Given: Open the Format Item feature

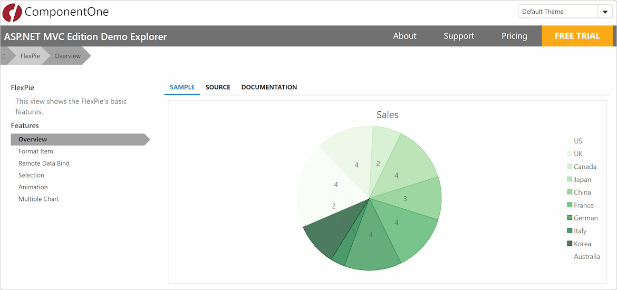Looking at the screenshot, I should 36,151.
